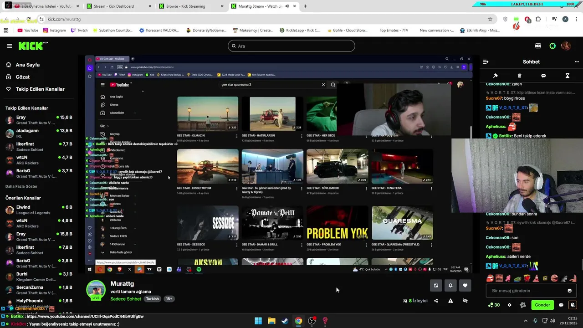This screenshot has width=583, height=328.
Task: Collapse the chat panel with arrow icon
Action: [x=486, y=61]
